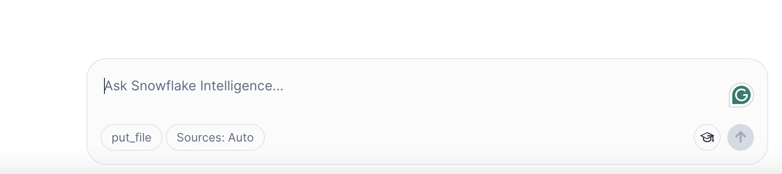Screen dimensions: 782x174
Task: Open the Sources: Auto selector
Action: click(x=215, y=137)
